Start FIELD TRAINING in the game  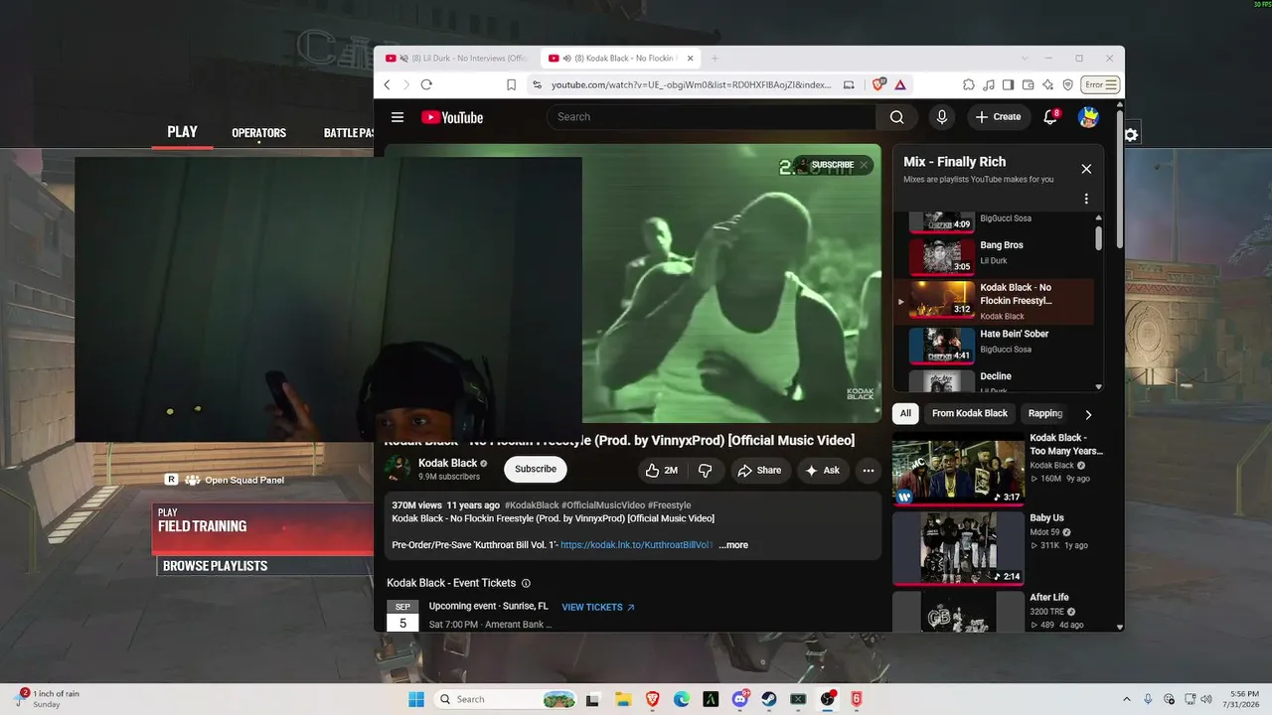tap(263, 528)
